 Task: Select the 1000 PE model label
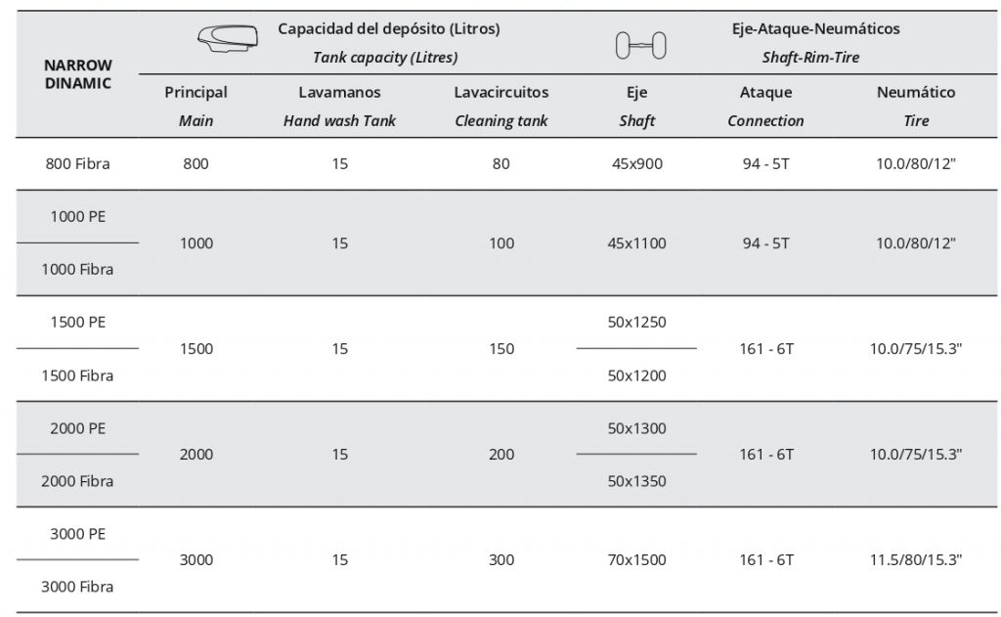[78, 216]
